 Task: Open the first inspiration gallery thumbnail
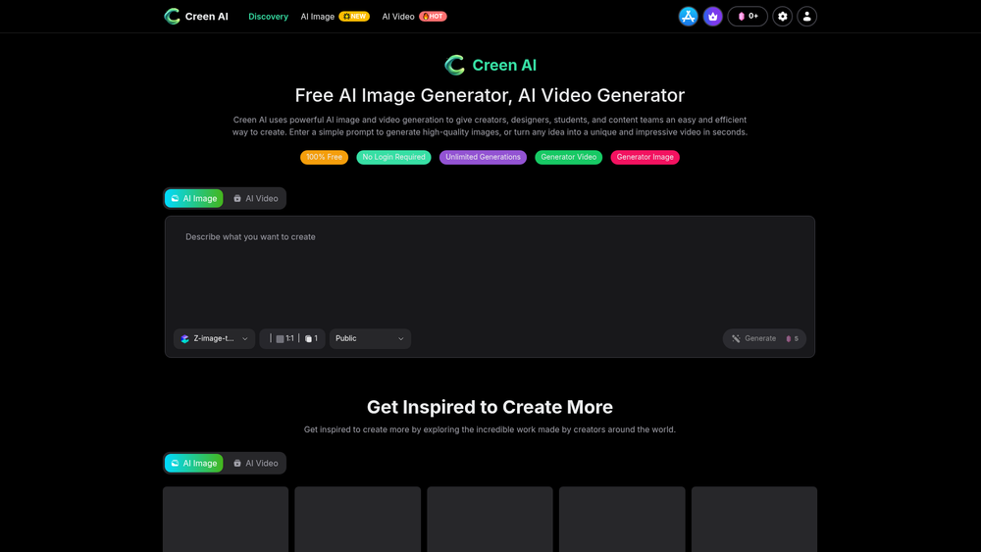pyautogui.click(x=226, y=520)
